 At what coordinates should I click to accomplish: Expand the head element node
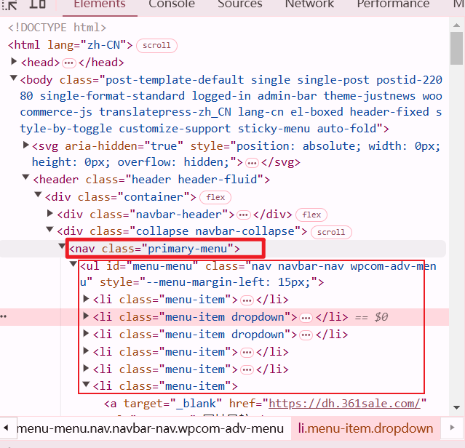point(14,63)
